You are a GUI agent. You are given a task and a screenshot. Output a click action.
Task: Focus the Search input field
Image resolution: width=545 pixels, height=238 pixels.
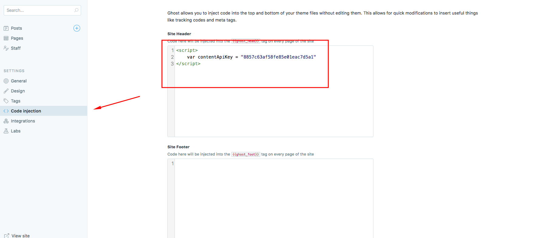(42, 10)
